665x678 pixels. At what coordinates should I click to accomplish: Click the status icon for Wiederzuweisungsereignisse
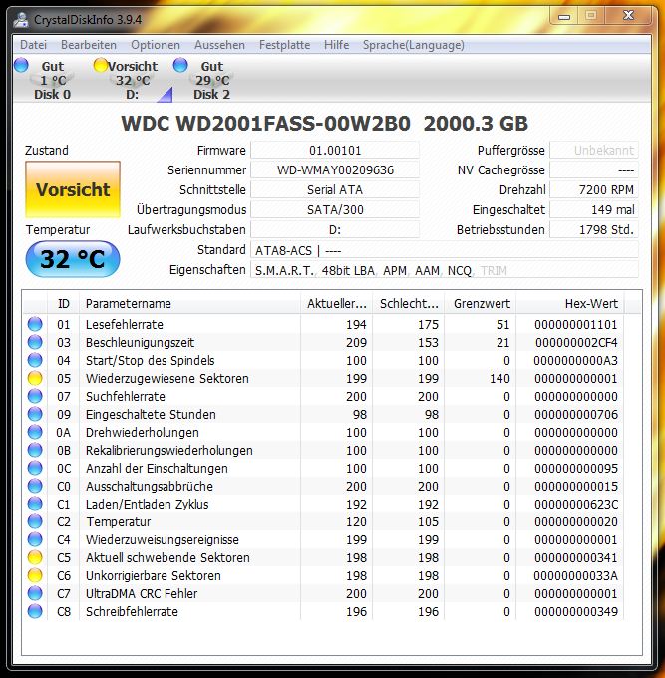click(35, 539)
